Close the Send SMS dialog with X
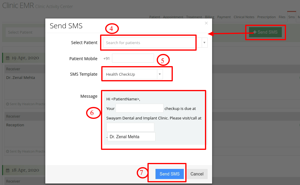 pos(206,23)
